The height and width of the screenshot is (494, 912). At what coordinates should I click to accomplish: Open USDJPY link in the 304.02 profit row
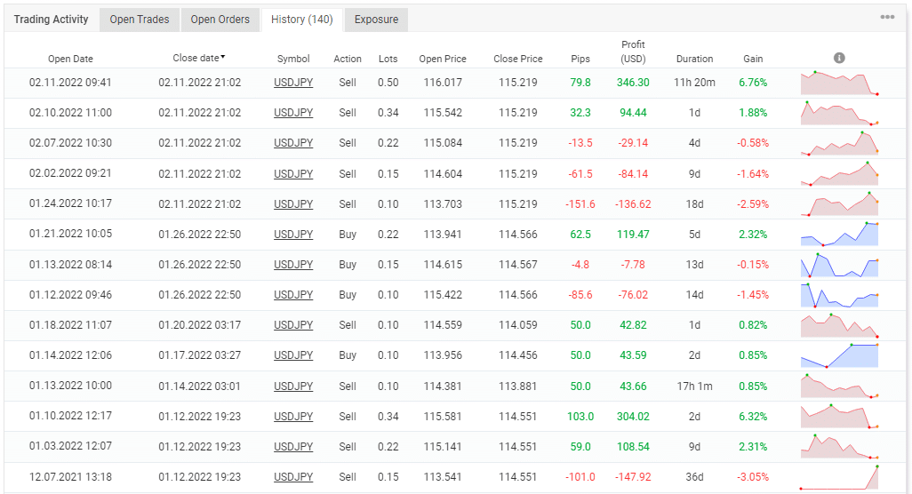click(293, 416)
